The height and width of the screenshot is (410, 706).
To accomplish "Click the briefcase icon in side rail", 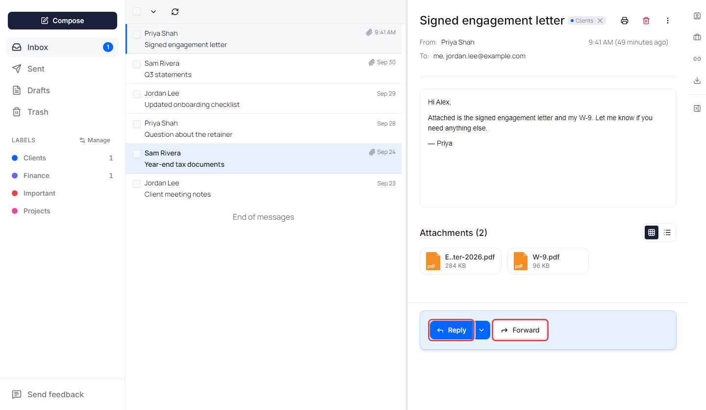I will click(697, 37).
